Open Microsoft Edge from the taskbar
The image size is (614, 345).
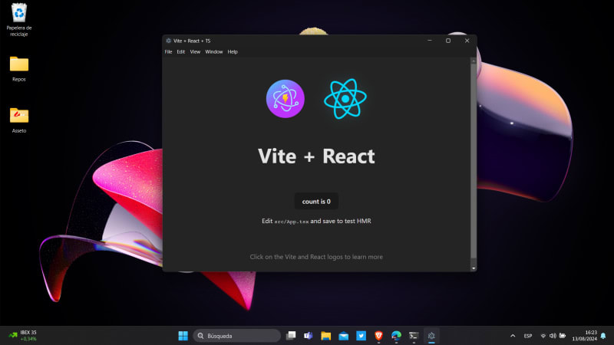pos(396,336)
